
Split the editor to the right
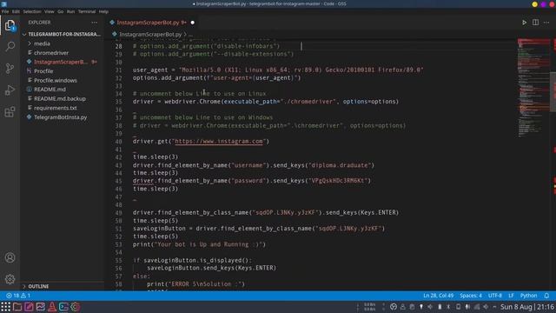[535, 23]
